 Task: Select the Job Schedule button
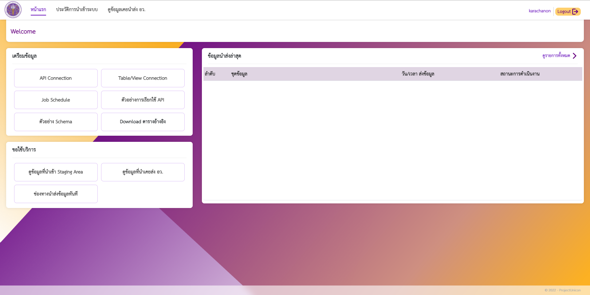tap(56, 100)
